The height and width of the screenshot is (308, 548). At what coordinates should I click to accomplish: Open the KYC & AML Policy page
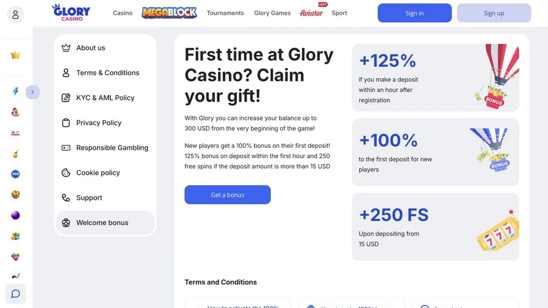point(105,98)
